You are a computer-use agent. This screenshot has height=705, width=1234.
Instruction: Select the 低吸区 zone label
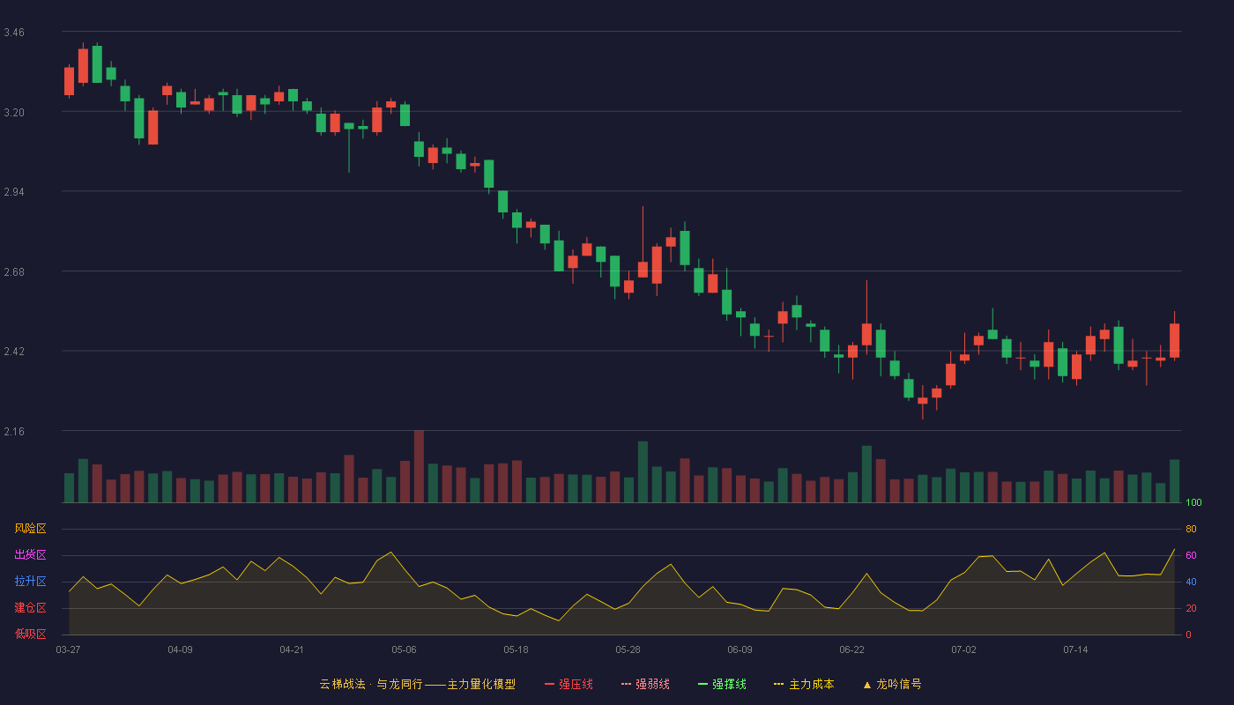pos(30,634)
